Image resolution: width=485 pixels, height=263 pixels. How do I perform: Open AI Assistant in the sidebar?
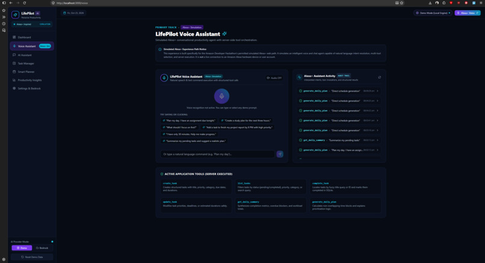(32, 55)
